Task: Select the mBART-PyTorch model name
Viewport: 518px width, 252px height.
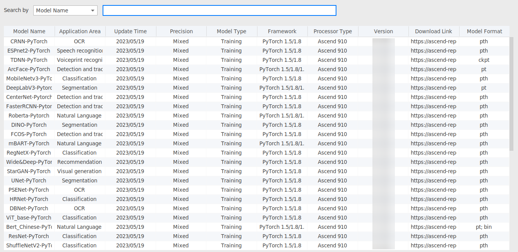Action: pyautogui.click(x=29, y=143)
